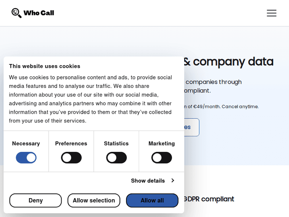The width and height of the screenshot is (289, 217).
Task: Expand the Show details section
Action: pos(148,181)
